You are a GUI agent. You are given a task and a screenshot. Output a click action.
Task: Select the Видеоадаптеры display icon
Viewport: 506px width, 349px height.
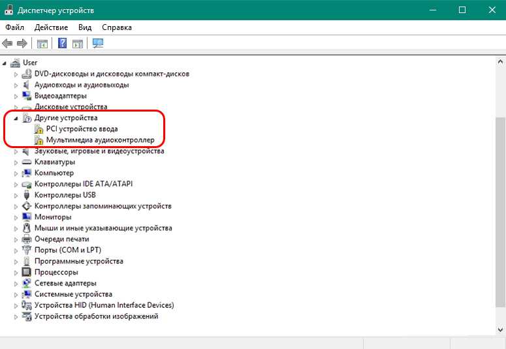pyautogui.click(x=27, y=96)
